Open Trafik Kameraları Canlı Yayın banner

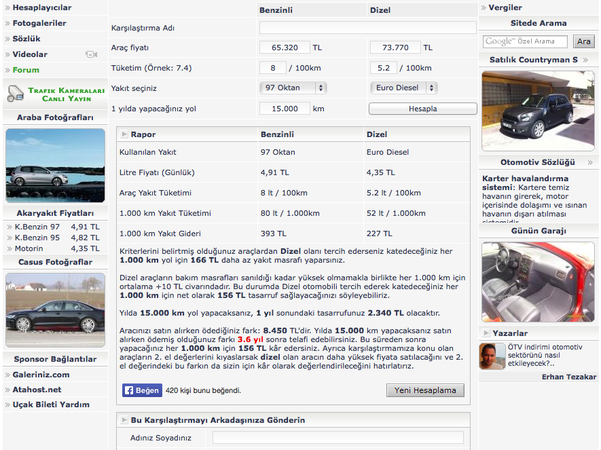coord(55,94)
